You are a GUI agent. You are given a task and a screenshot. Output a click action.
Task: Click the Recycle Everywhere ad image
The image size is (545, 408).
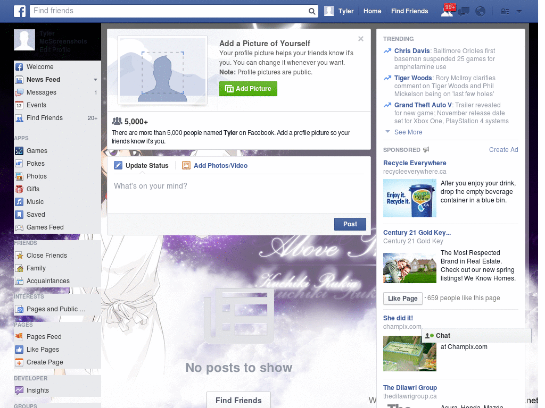(409, 198)
